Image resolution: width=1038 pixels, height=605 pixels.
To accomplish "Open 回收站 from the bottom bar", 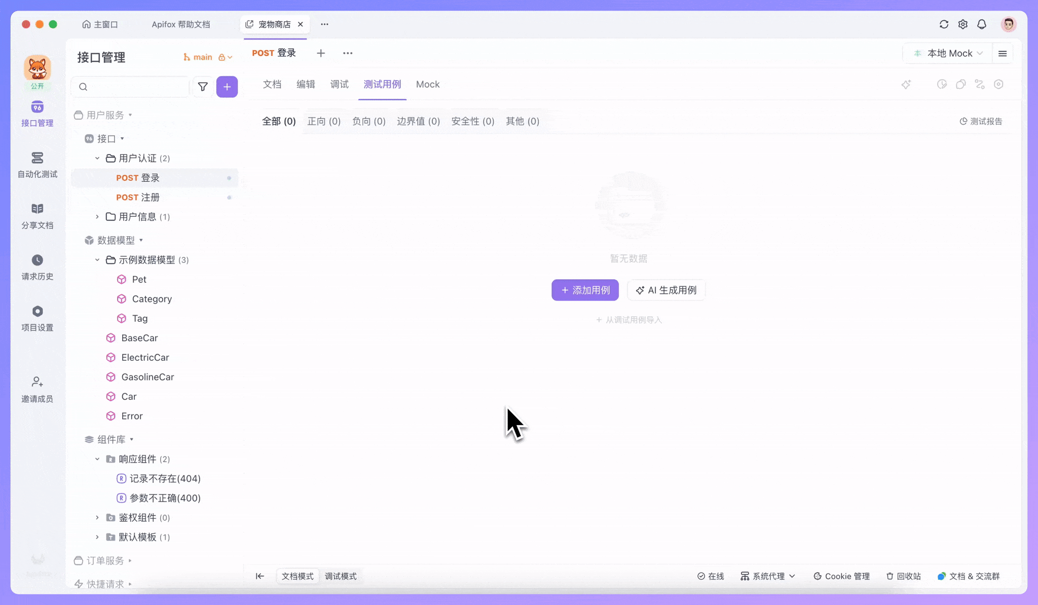I will tap(903, 576).
